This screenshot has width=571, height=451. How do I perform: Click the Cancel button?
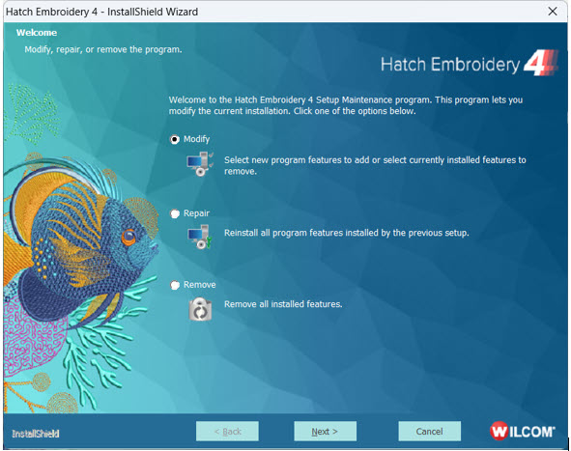tap(429, 432)
